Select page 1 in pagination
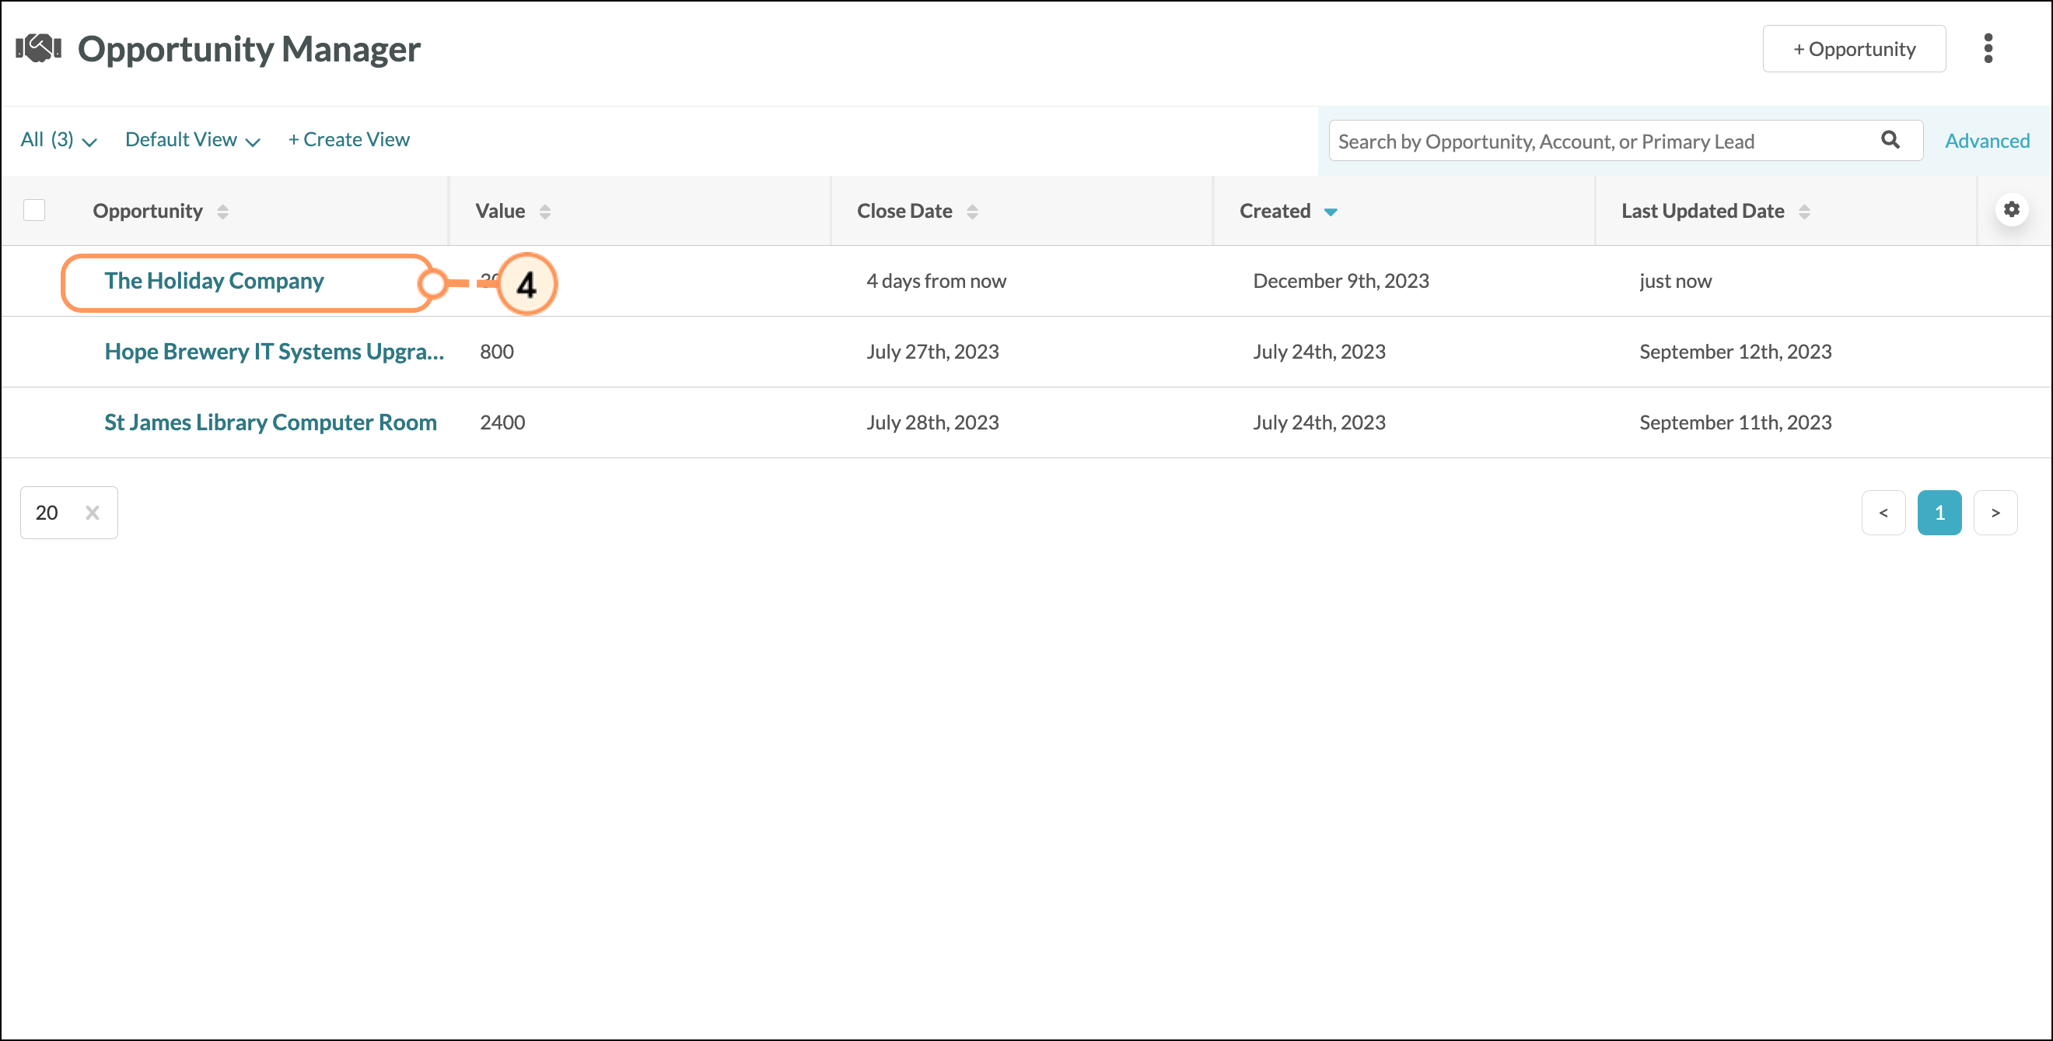The image size is (2053, 1041). point(1939,513)
